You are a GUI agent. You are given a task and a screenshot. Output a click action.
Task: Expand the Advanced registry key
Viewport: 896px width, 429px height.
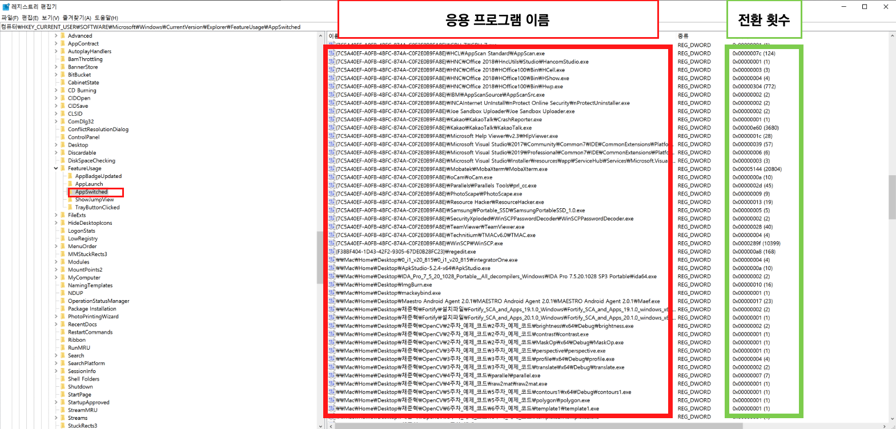(x=56, y=36)
